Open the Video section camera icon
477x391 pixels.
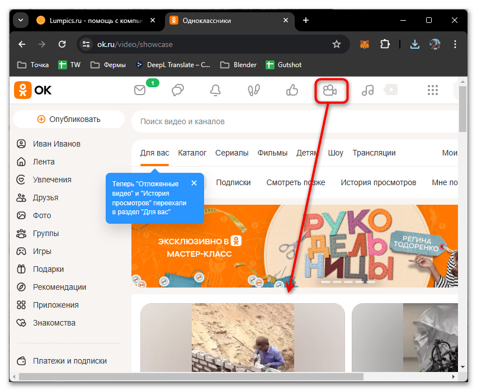click(x=330, y=89)
